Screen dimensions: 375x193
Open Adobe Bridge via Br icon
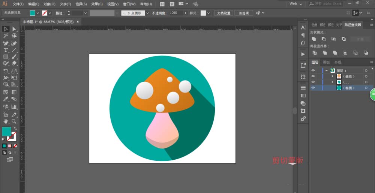coord(162,4)
